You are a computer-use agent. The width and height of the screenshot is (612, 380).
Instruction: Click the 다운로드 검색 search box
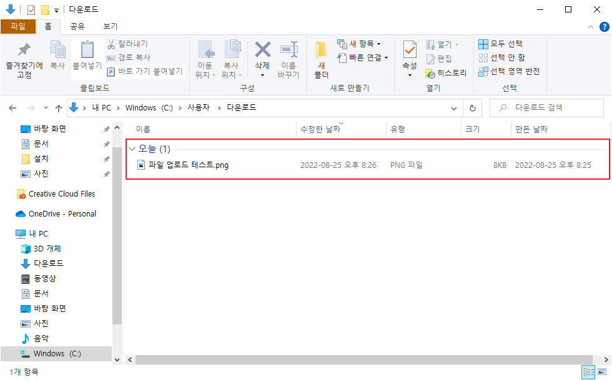(546, 108)
